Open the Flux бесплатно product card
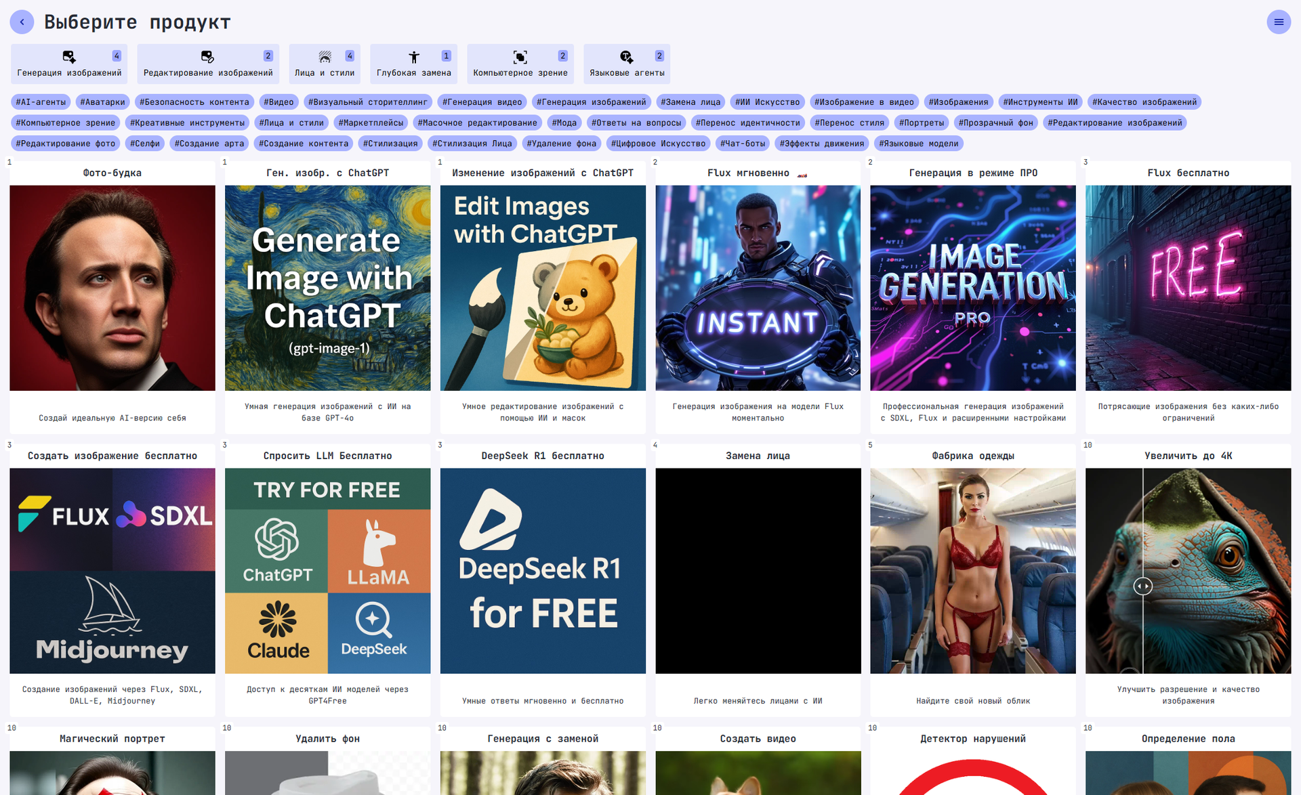 tap(1188, 297)
